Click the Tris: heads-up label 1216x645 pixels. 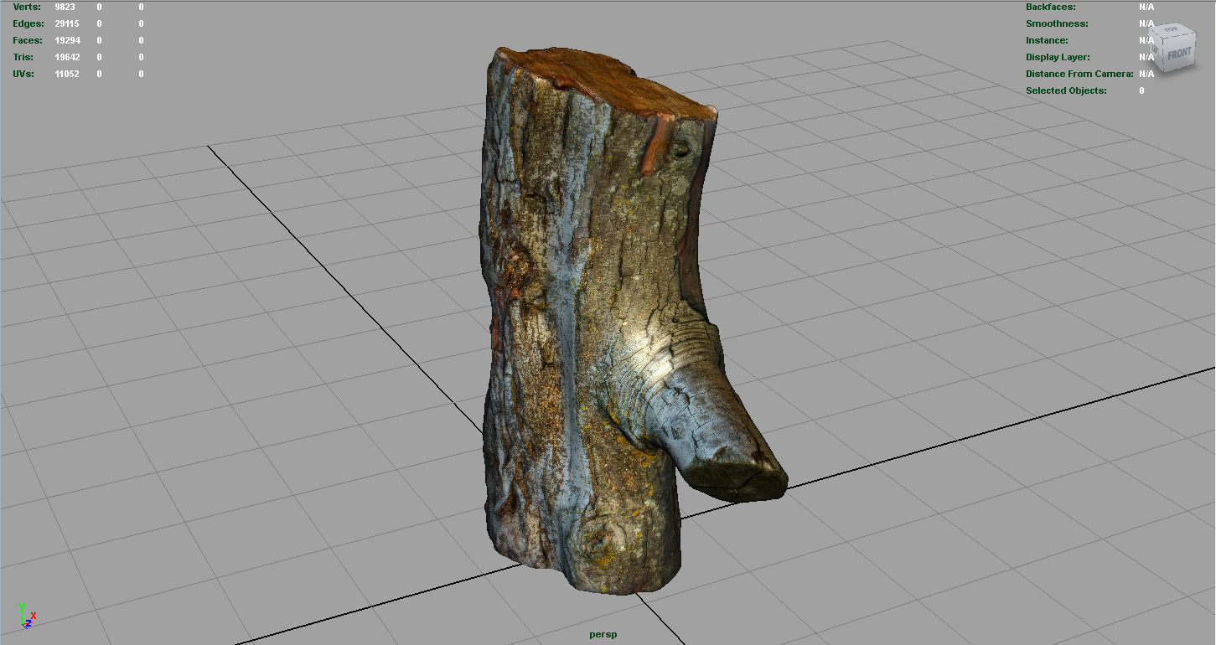coord(23,57)
